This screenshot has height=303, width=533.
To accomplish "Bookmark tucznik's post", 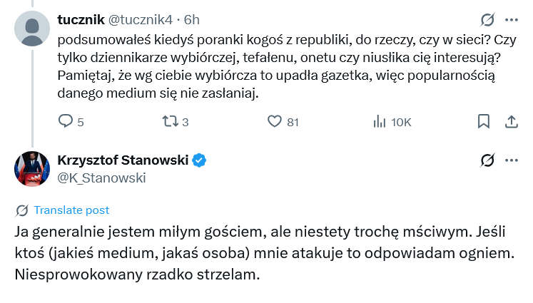I will 484,122.
